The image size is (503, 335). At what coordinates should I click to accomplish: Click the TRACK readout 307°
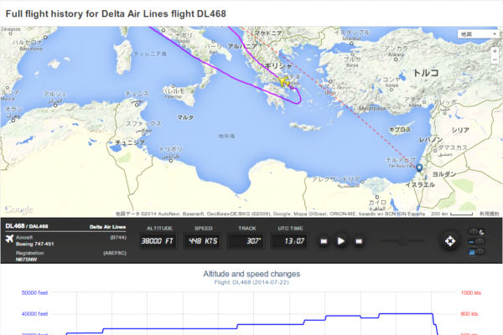(246, 241)
